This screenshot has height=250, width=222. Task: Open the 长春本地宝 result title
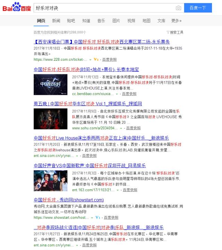[x=86, y=69]
